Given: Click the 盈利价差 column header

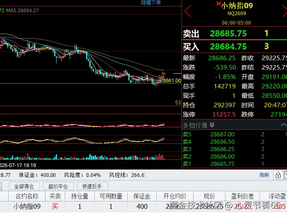Looking at the screenshot, I should point(242,196).
